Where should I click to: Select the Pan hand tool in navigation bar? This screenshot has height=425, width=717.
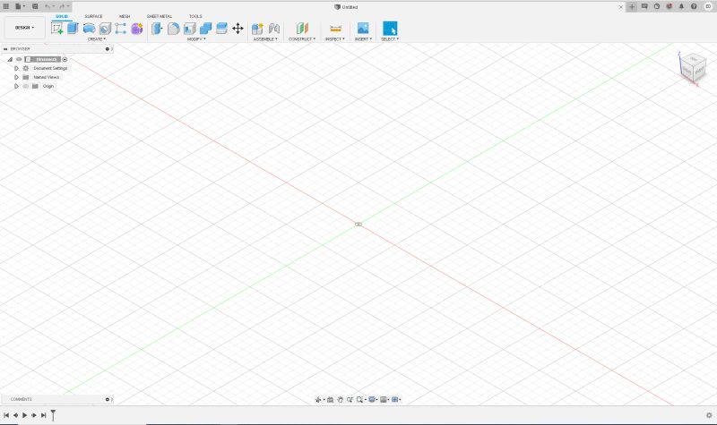pos(341,399)
